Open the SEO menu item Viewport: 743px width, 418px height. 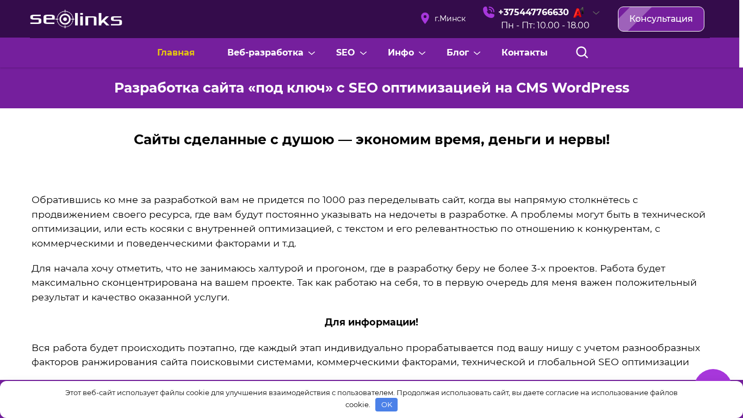[345, 52]
